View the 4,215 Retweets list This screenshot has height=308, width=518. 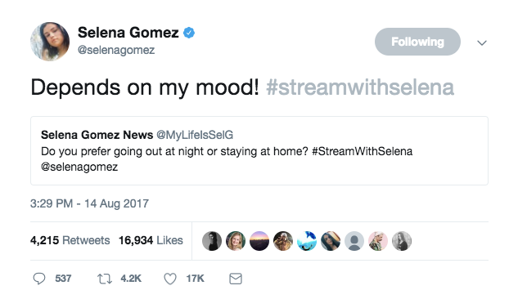(x=70, y=240)
